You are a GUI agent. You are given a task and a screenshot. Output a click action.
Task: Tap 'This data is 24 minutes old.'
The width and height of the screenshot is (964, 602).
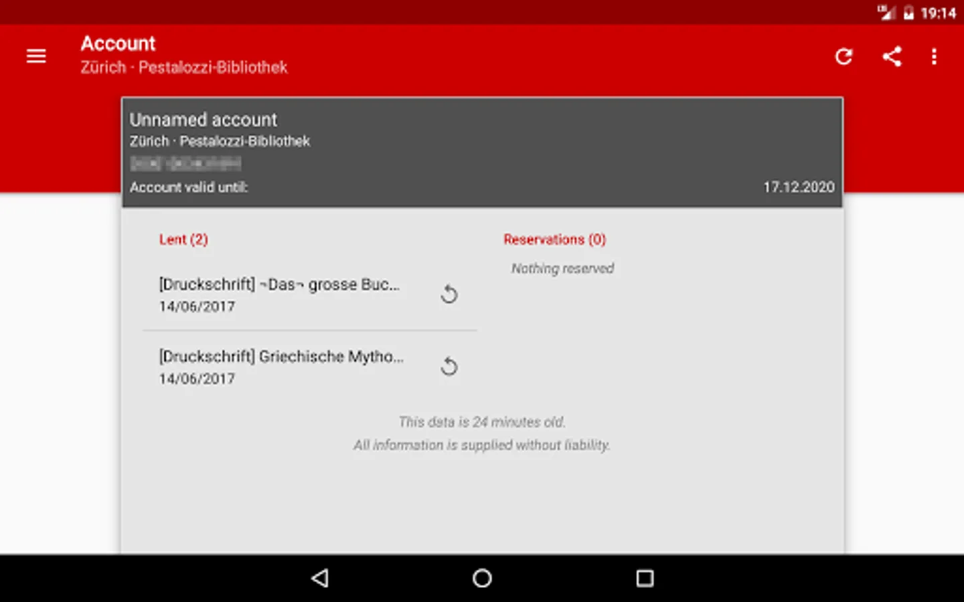coord(482,422)
